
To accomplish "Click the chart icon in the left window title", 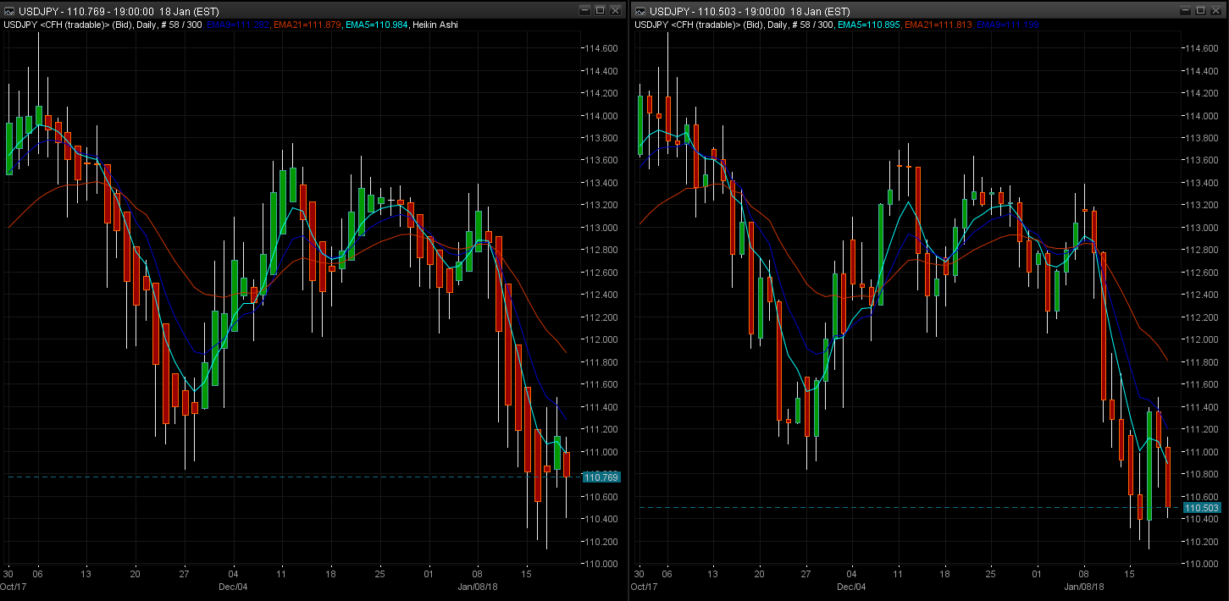I will 8,11.
